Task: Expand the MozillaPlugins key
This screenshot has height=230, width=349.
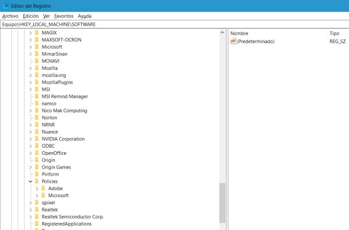Action: (x=31, y=82)
